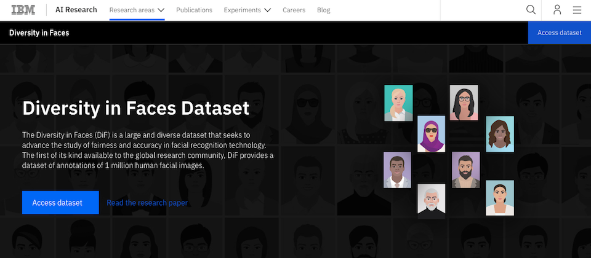The image size is (591, 258).
Task: Select the dark-bearded man portrait
Action: point(466,170)
